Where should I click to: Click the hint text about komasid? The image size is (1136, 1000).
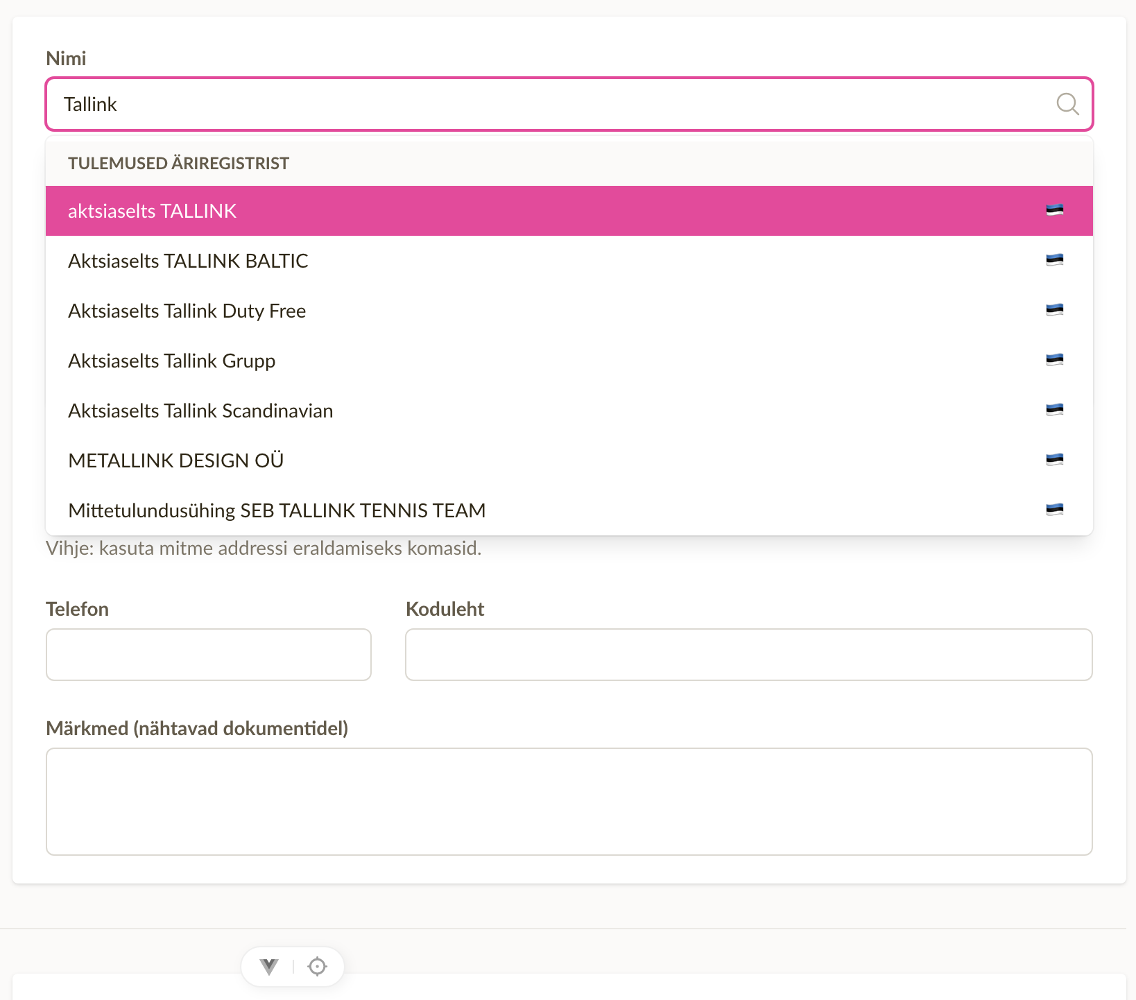(264, 549)
